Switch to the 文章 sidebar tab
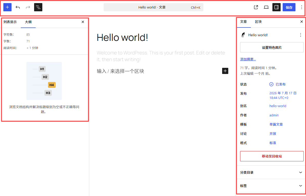The image size is (306, 196). 244,22
